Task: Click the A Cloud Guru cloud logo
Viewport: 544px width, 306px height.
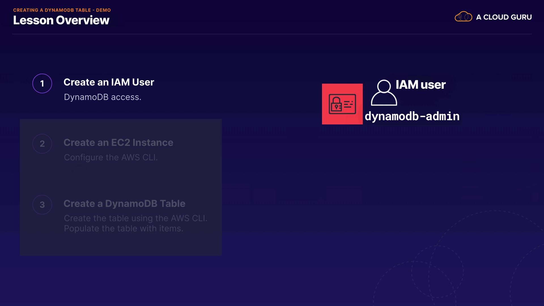Action: [463, 17]
